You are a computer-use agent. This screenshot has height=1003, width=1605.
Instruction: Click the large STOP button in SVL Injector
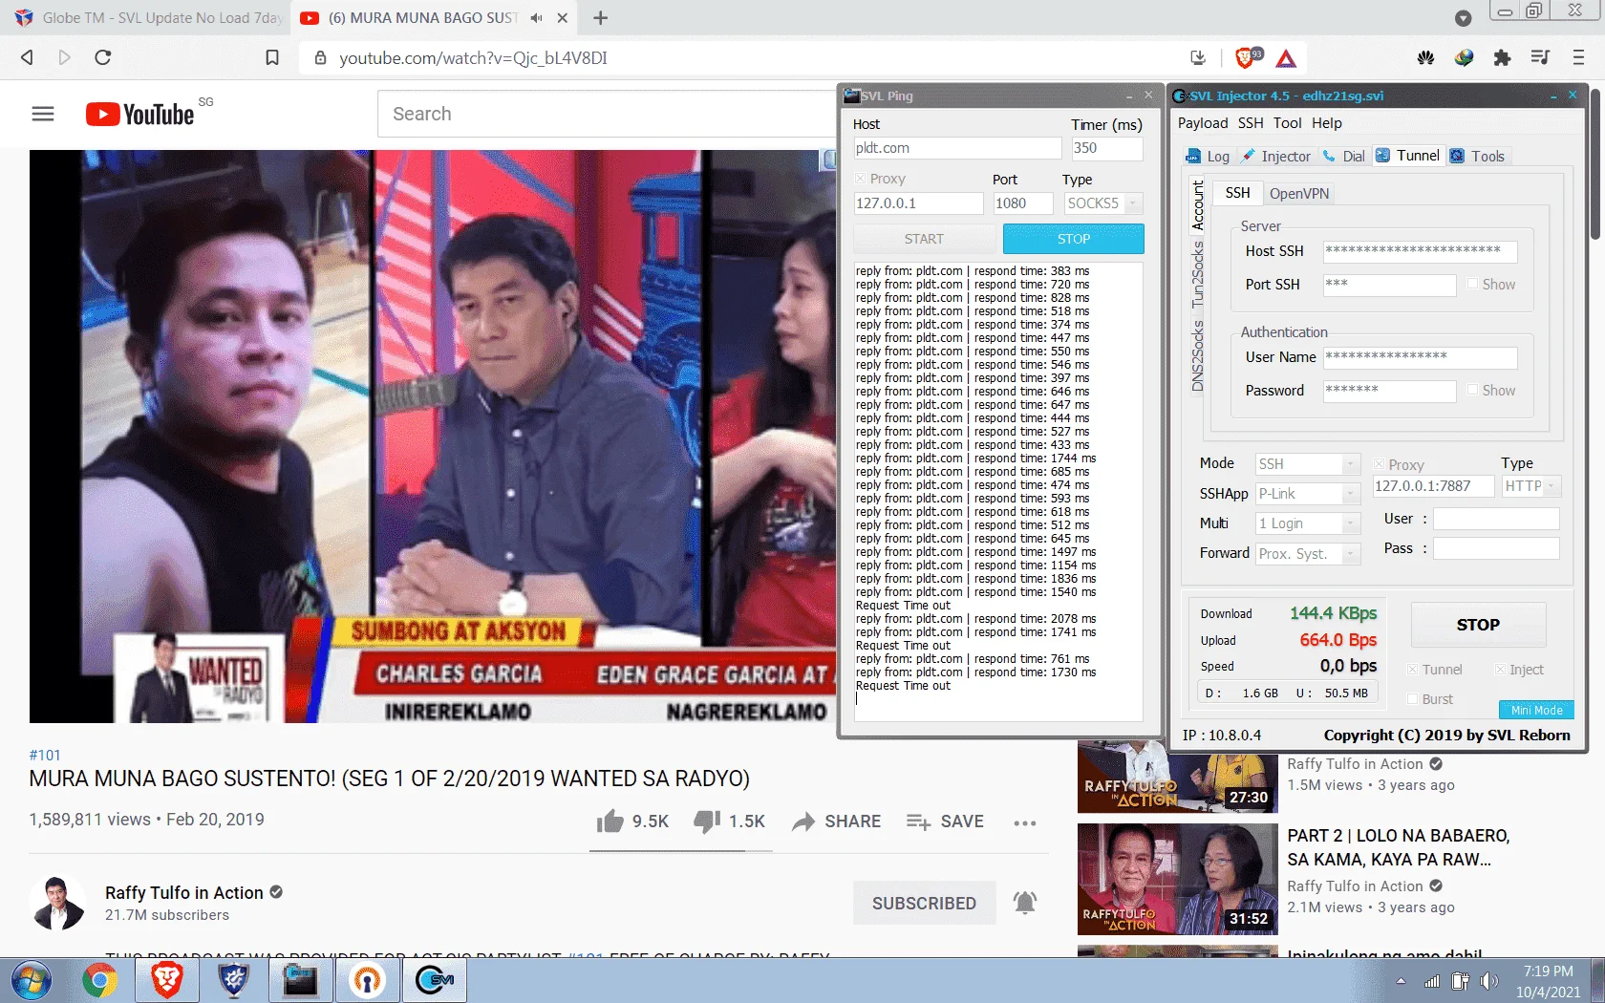[1478, 625]
